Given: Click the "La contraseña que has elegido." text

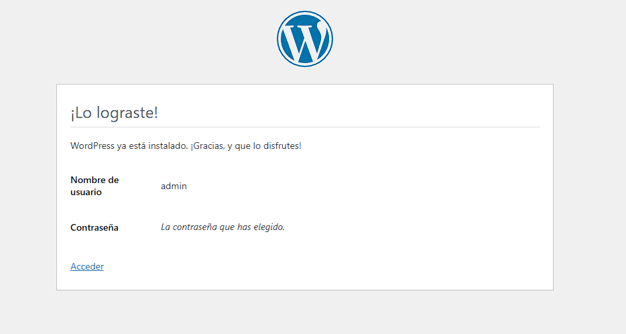Looking at the screenshot, I should click(223, 227).
